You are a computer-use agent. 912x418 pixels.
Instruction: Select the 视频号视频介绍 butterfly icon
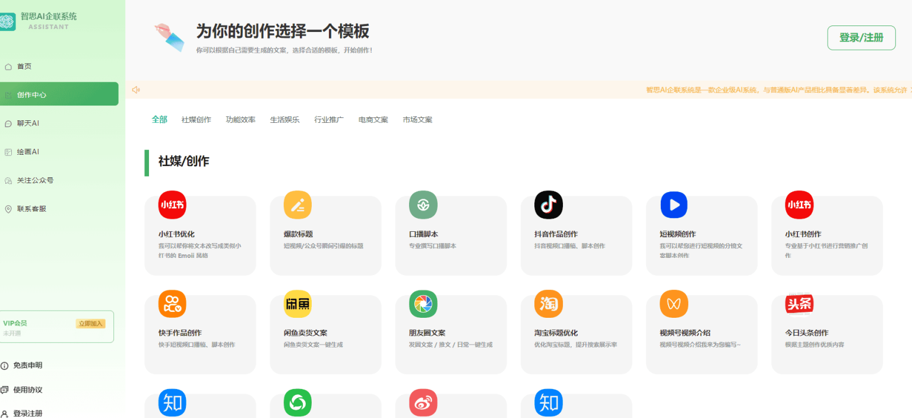[674, 304]
